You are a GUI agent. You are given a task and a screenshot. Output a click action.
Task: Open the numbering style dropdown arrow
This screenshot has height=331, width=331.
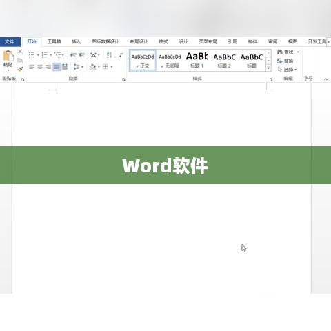tap(51, 55)
